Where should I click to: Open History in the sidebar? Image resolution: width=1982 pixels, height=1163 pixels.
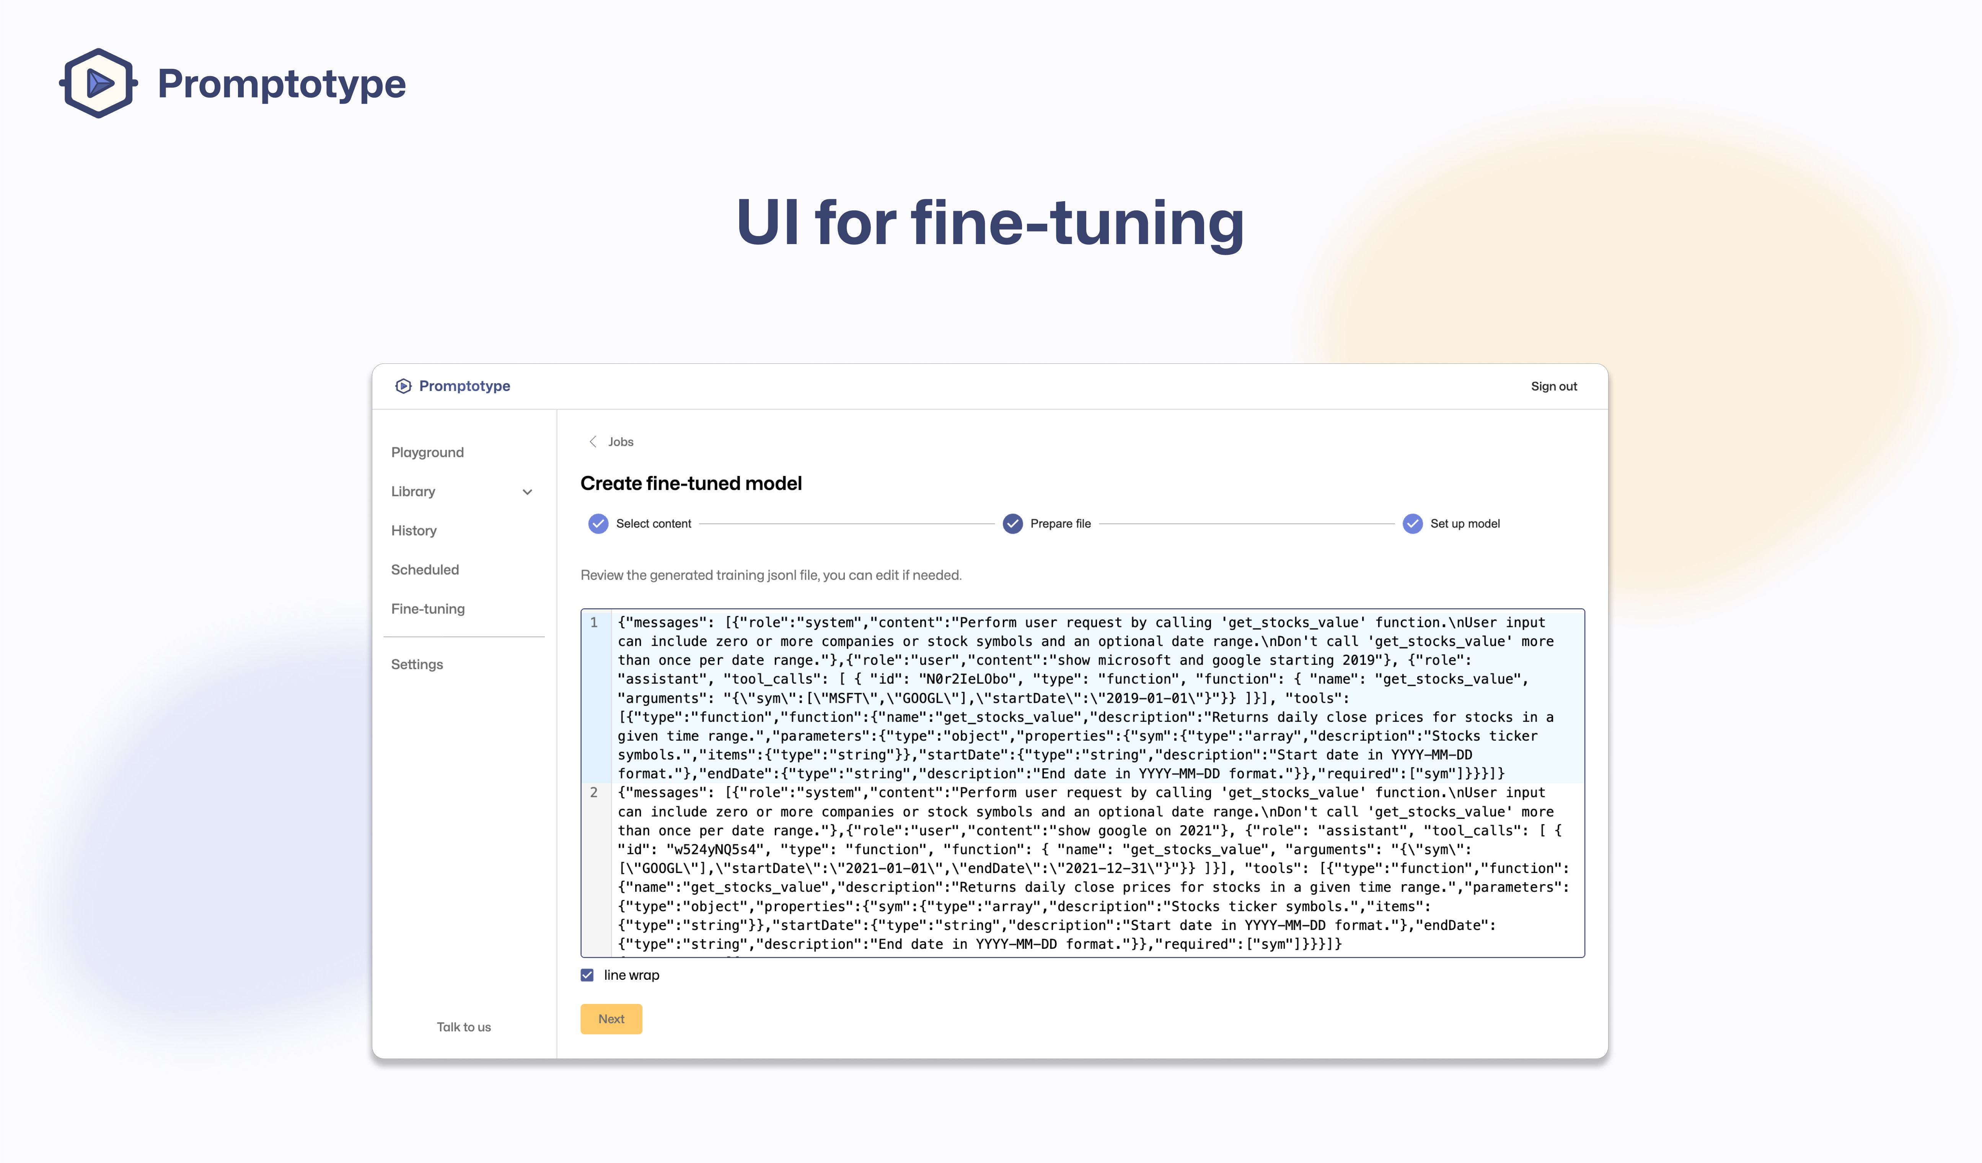click(414, 531)
